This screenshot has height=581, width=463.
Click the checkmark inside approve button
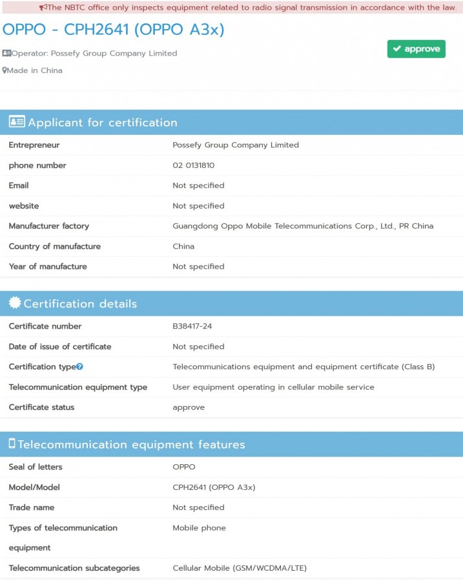(397, 48)
